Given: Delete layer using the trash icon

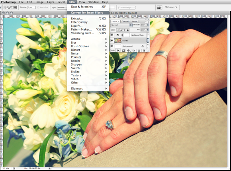Looking at the screenshot, I should (144, 51).
